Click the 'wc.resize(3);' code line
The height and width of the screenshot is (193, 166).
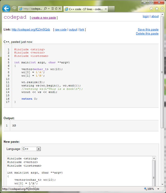point(33,82)
